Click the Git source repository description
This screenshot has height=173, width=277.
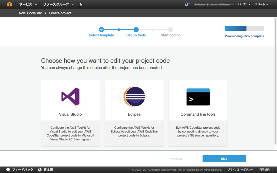198,132
